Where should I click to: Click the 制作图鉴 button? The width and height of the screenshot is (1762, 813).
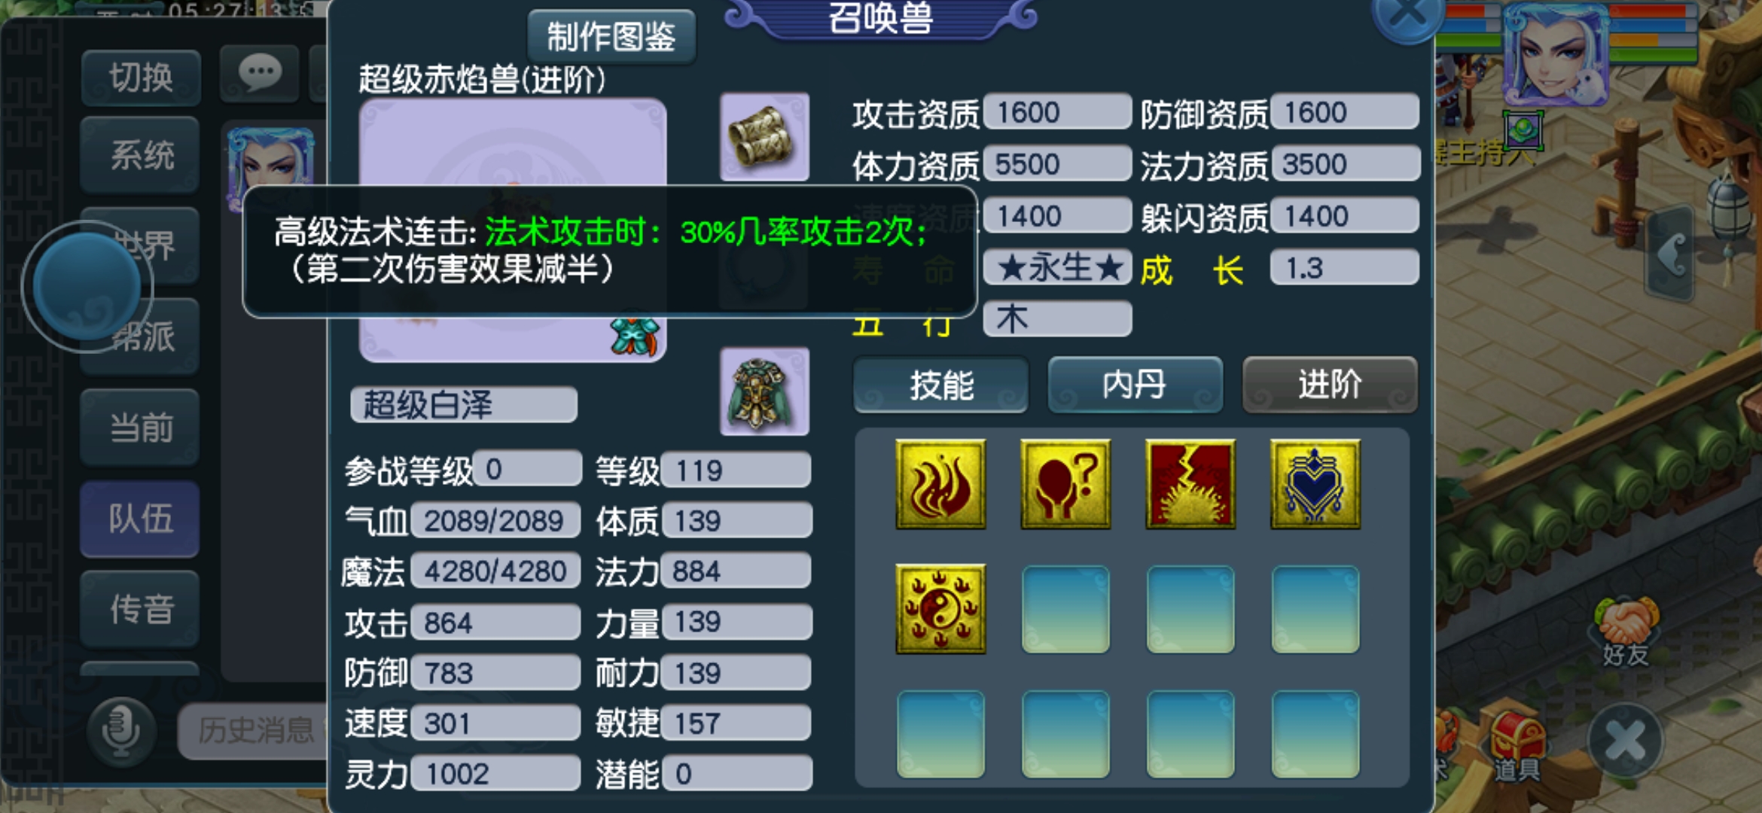coord(611,36)
